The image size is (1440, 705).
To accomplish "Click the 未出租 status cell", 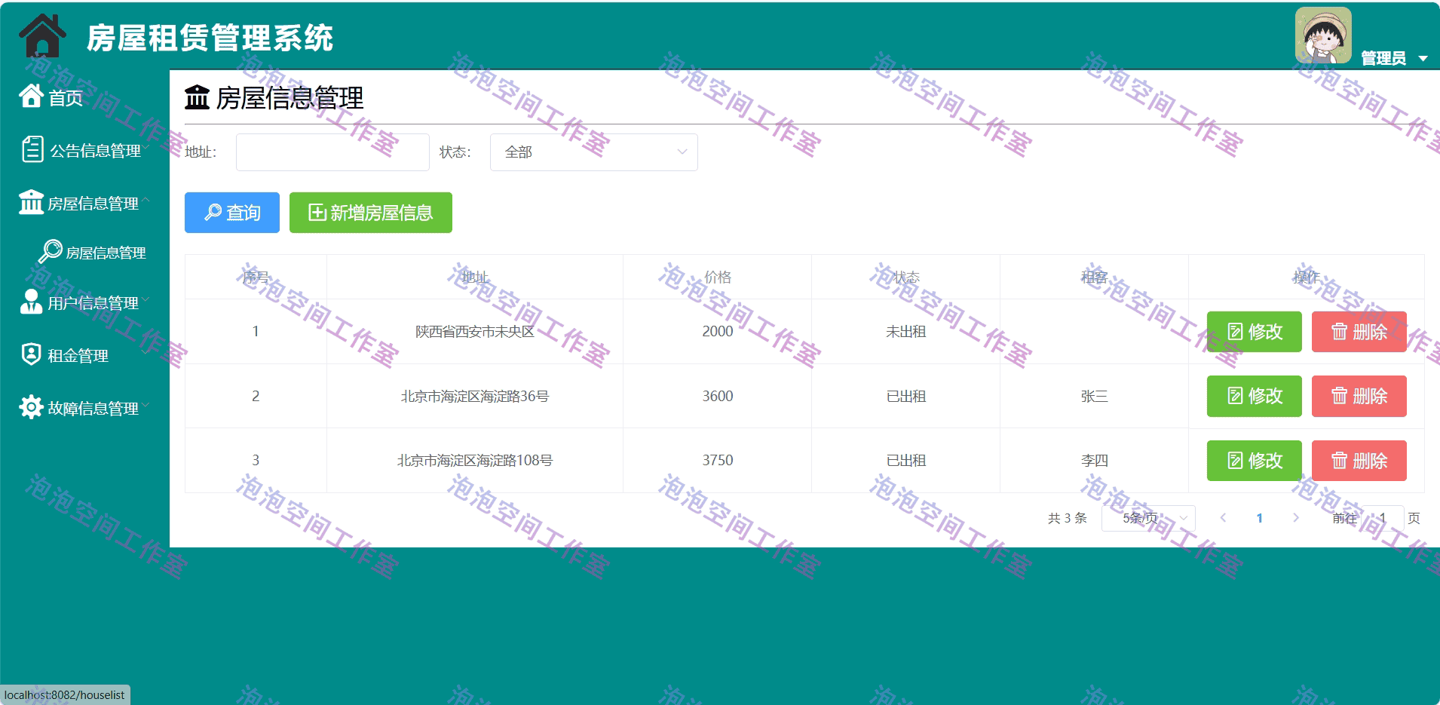I will 906,332.
